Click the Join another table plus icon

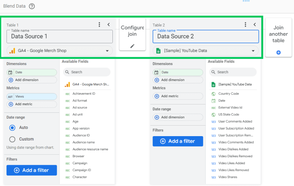[278, 52]
